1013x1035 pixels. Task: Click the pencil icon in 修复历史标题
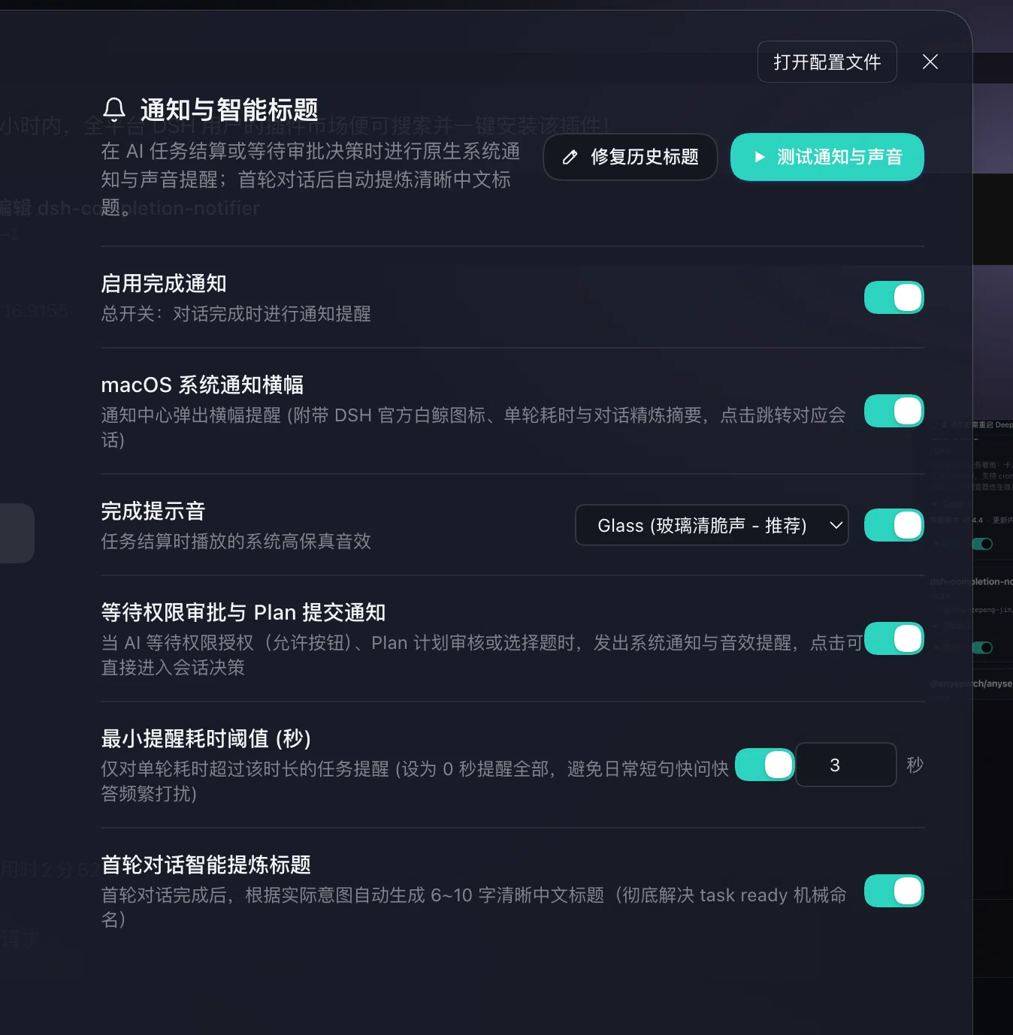point(570,157)
